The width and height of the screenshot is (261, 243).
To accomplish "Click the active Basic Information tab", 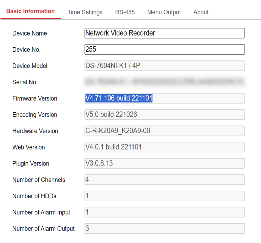I will pyautogui.click(x=30, y=11).
